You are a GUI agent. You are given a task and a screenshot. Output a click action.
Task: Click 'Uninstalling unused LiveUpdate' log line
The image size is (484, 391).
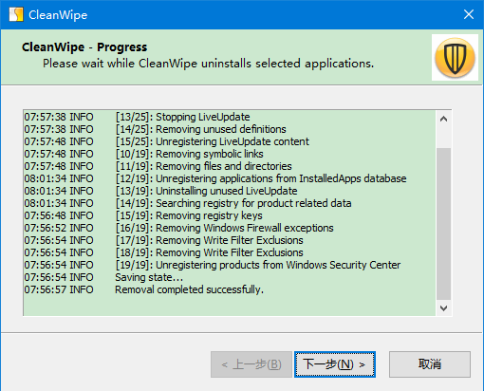coord(160,191)
